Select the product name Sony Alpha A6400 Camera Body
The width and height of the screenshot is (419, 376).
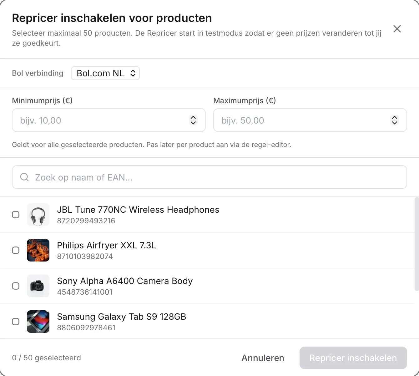(125, 281)
